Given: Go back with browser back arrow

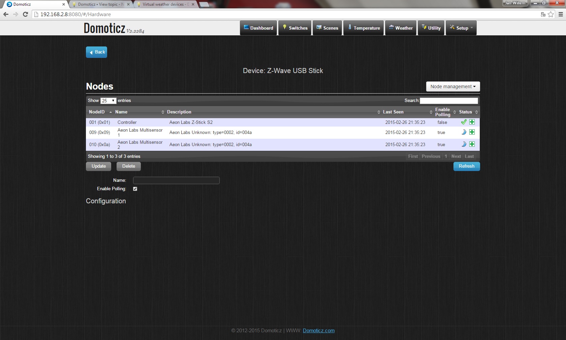Looking at the screenshot, I should 6,14.
